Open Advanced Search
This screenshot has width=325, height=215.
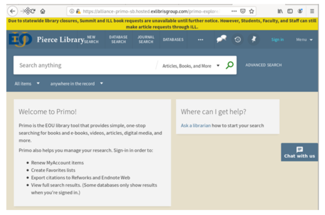[x=263, y=65]
